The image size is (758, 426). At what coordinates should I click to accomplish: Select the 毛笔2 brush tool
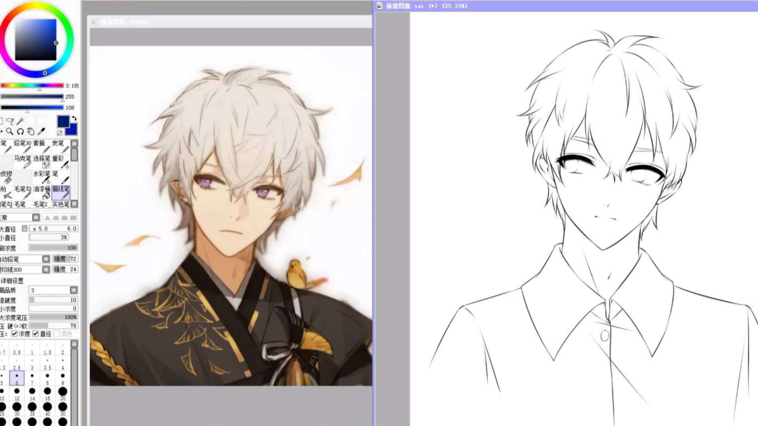click(x=41, y=204)
